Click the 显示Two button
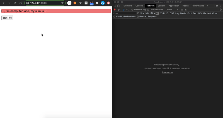 pyautogui.click(x=7, y=18)
